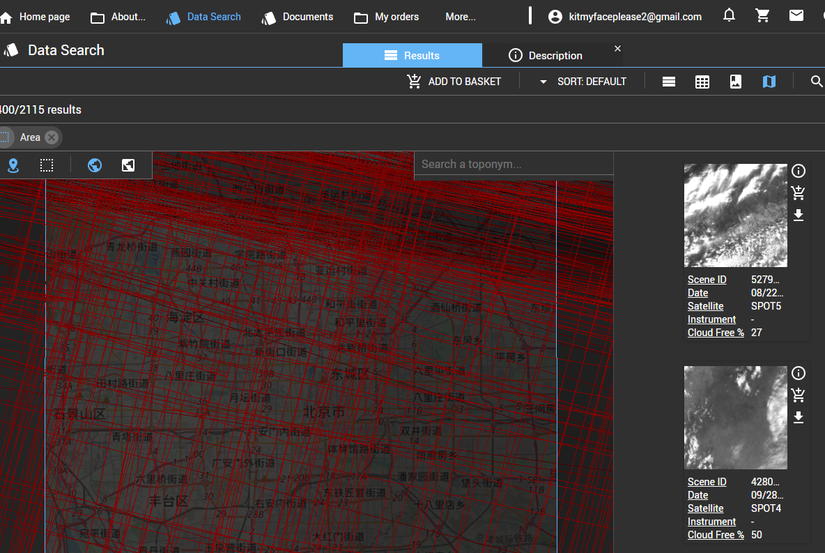The height and width of the screenshot is (553, 825).
Task: Switch to the Results tab
Action: coord(412,55)
